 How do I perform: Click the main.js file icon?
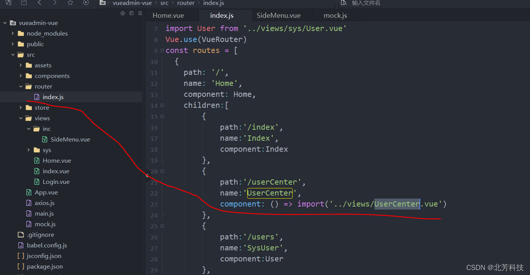29,213
